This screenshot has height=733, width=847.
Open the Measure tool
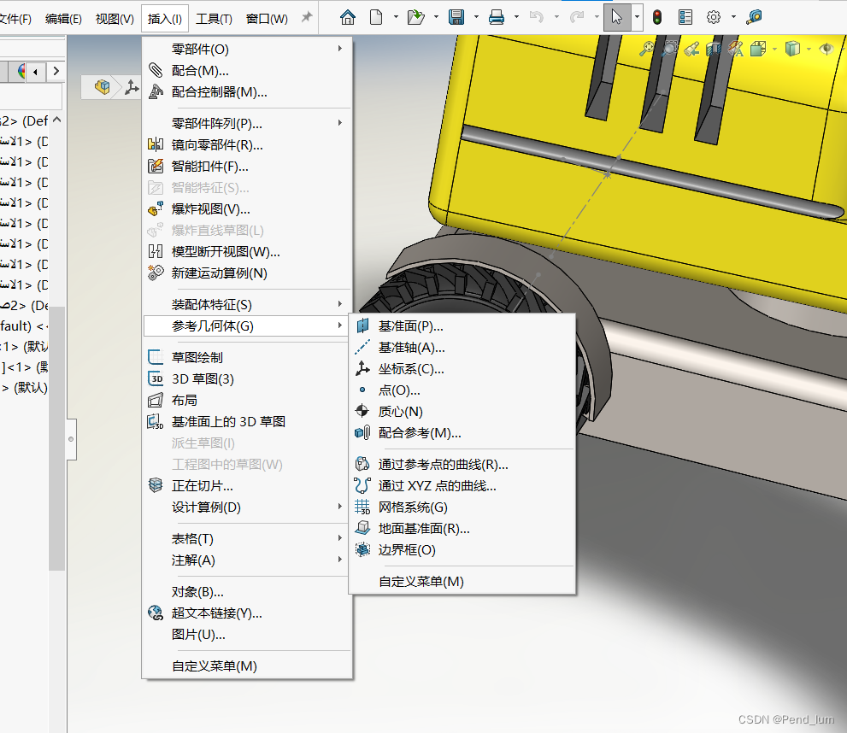(x=756, y=16)
